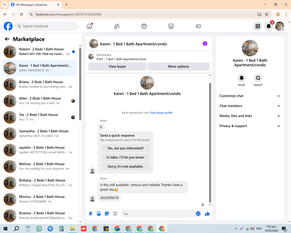Attach a photo with the image icon
Screen dimensions: 291x233
tap(99, 214)
